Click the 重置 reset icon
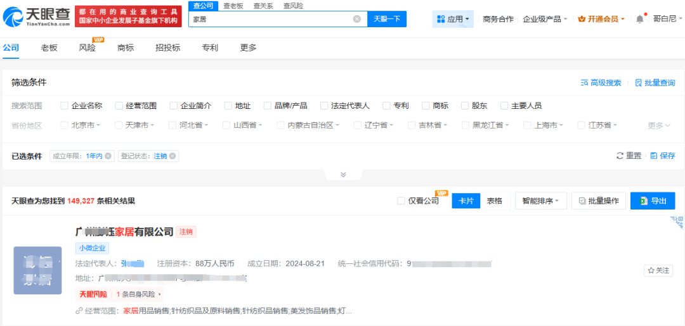The width and height of the screenshot is (685, 326). point(620,156)
